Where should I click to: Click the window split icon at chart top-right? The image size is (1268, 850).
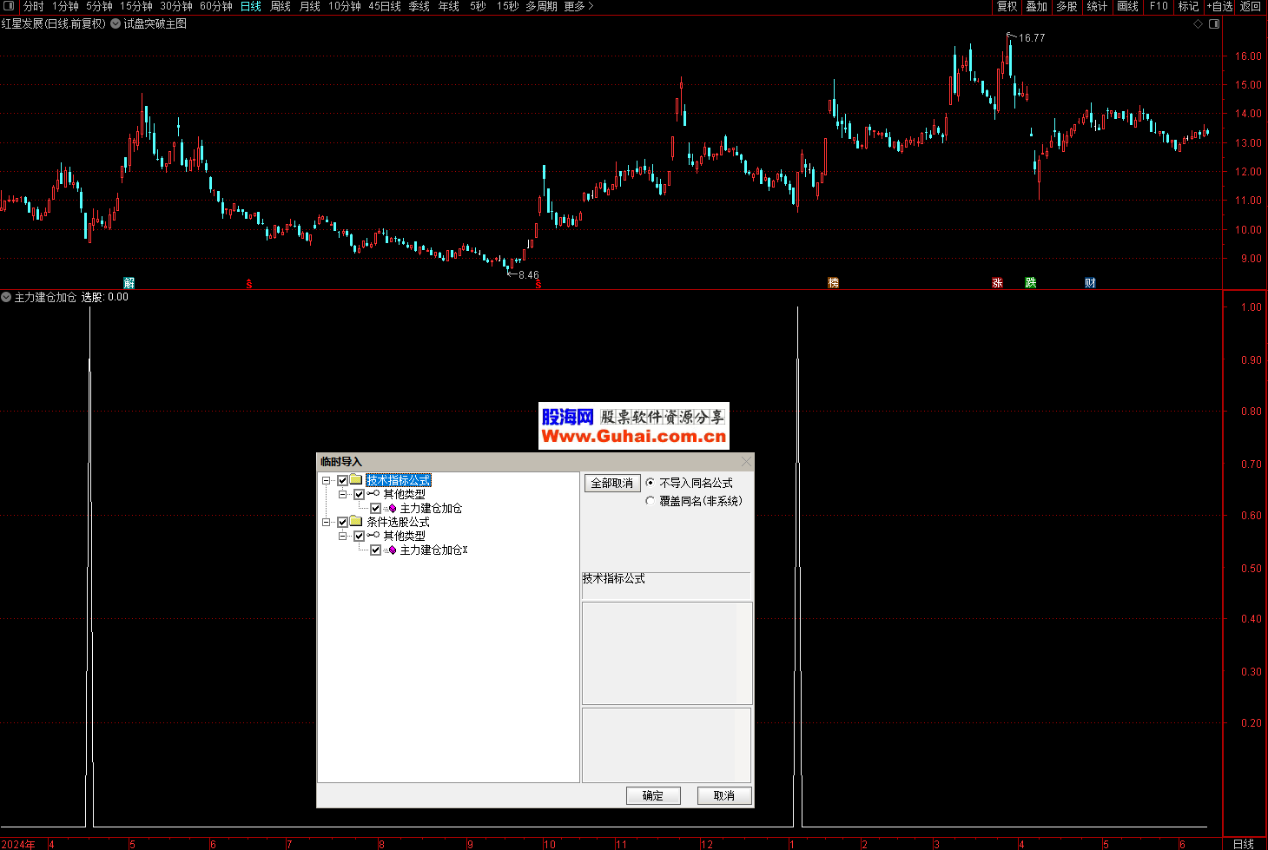pyautogui.click(x=1214, y=23)
